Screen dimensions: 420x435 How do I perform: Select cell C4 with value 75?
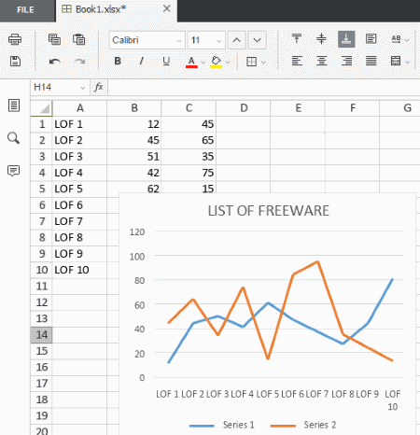[189, 173]
